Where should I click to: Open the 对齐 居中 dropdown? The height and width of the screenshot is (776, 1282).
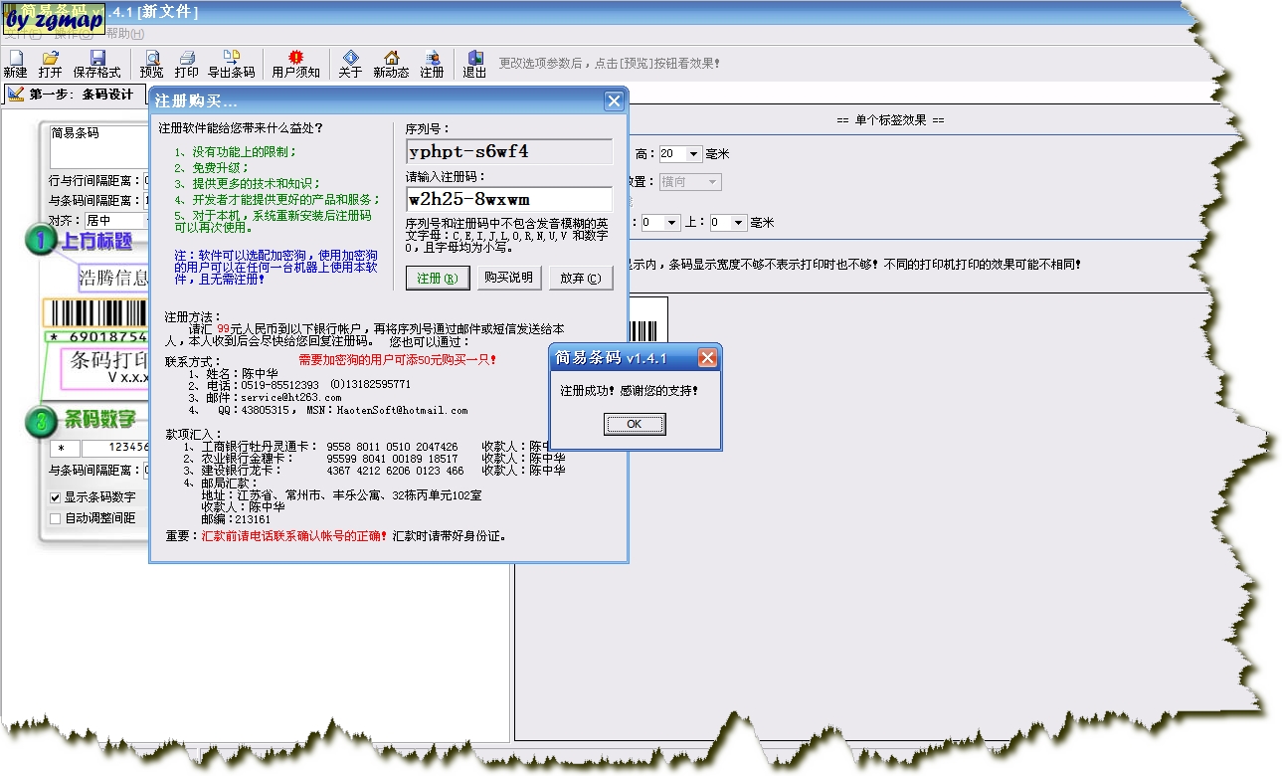tap(115, 220)
